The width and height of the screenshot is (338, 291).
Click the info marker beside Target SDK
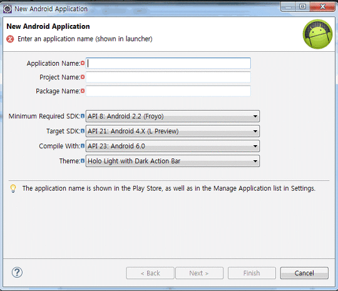83,131
